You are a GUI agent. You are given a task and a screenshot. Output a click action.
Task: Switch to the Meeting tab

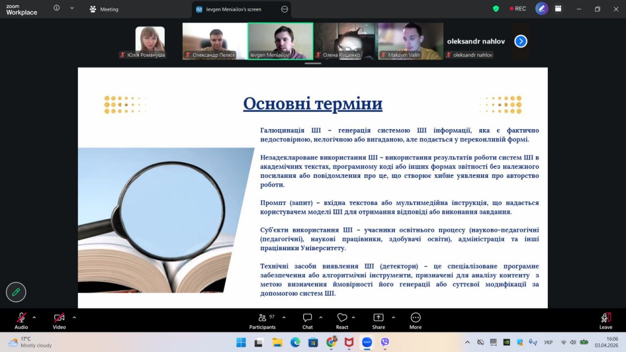click(104, 9)
